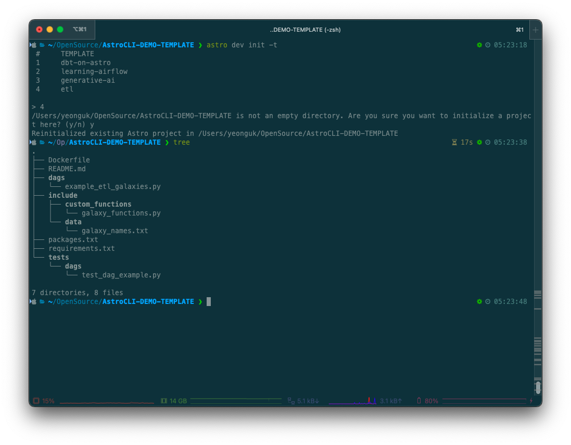The width and height of the screenshot is (571, 445).
Task: Click the Apple logo in the 'tree' prompt
Action: (34, 143)
